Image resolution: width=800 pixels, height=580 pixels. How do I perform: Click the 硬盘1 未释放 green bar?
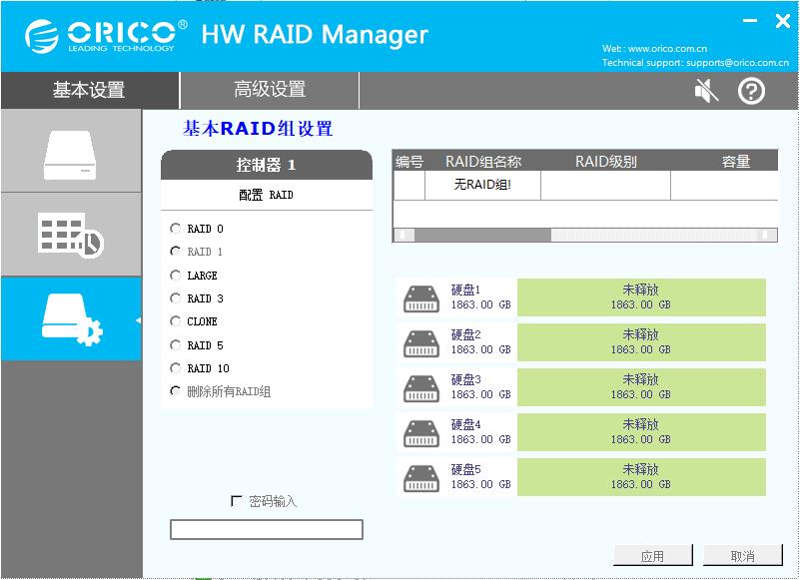click(641, 297)
